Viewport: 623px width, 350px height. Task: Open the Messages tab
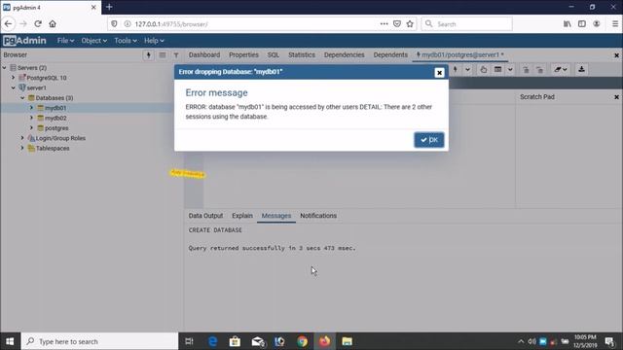(276, 216)
